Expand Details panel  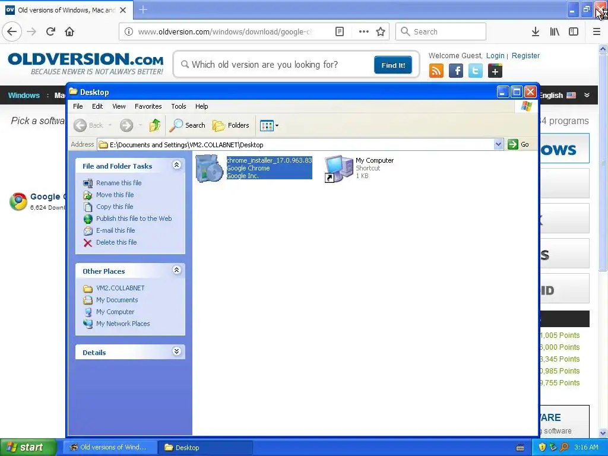(x=176, y=351)
